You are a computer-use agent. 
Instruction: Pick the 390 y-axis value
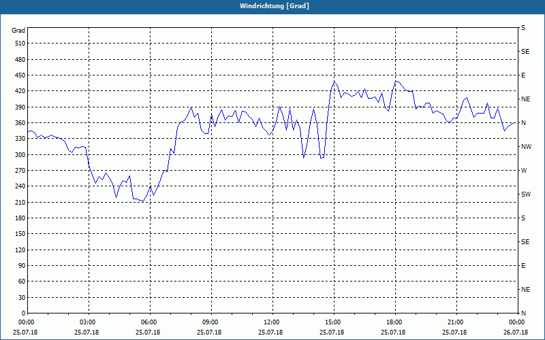[20, 107]
